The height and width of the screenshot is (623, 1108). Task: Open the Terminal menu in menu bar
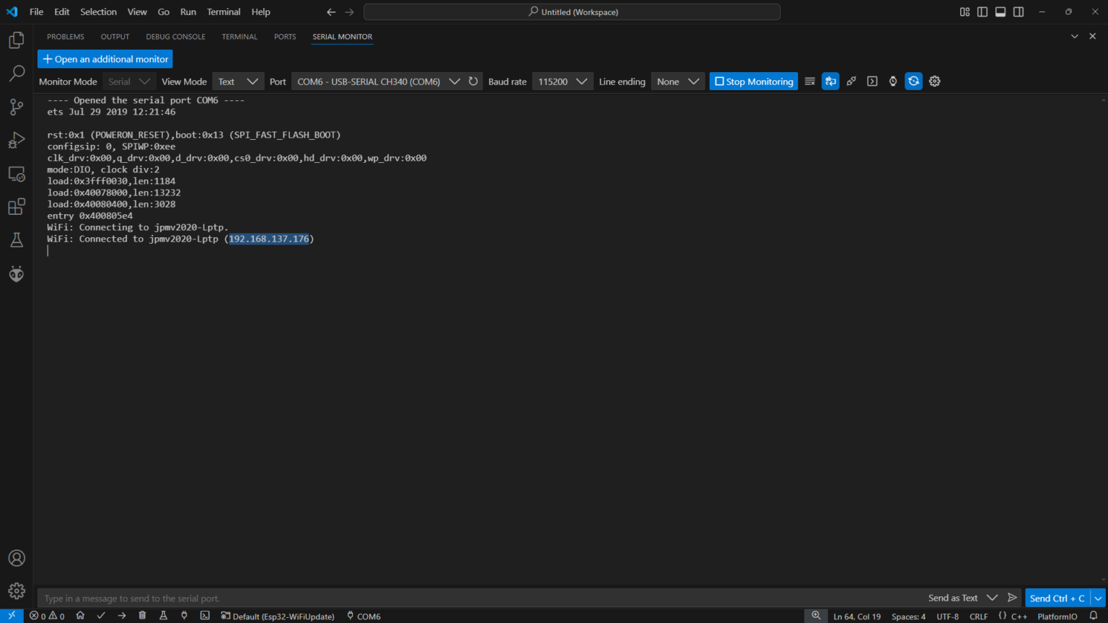click(x=224, y=12)
